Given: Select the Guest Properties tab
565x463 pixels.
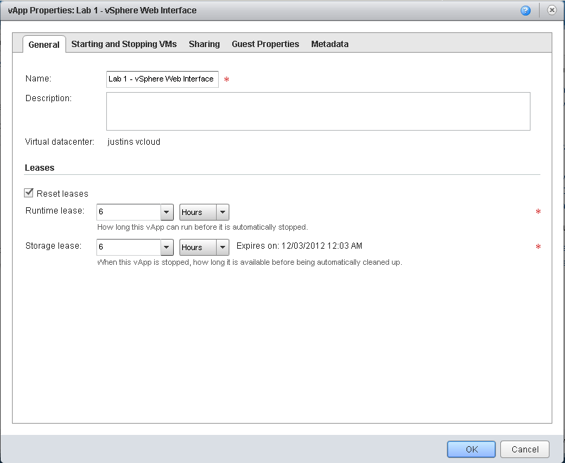Looking at the screenshot, I should click(265, 44).
